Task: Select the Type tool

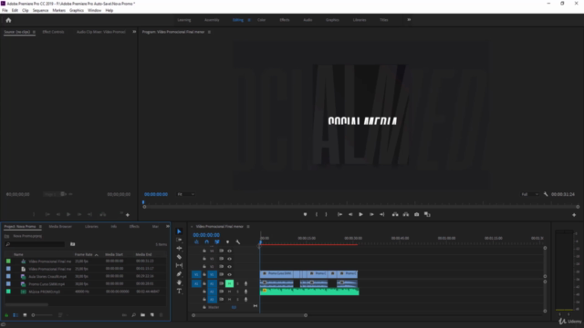Action: (x=179, y=292)
